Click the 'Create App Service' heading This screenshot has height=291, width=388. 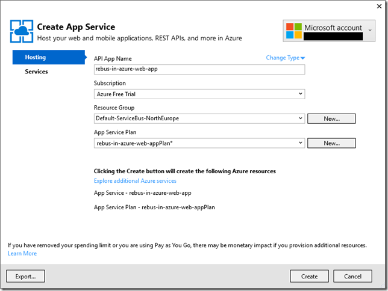(76, 27)
